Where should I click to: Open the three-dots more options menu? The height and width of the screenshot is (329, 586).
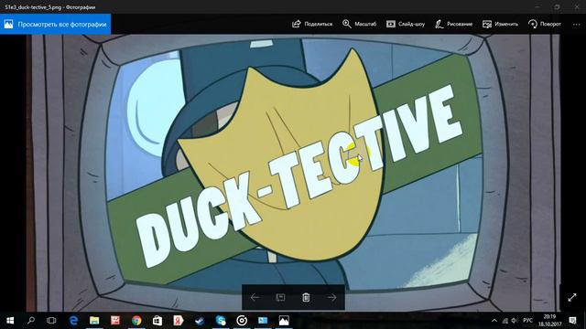tap(576, 25)
